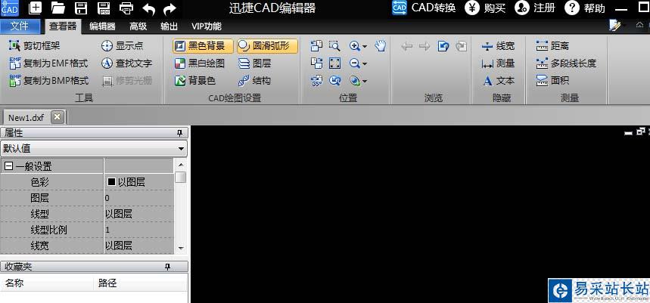Click the print icon
Screen dimensions: 650x303
(x=126, y=8)
